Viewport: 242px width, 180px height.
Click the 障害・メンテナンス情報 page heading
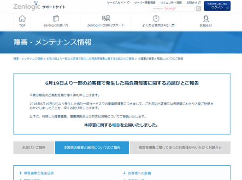tap(53, 42)
